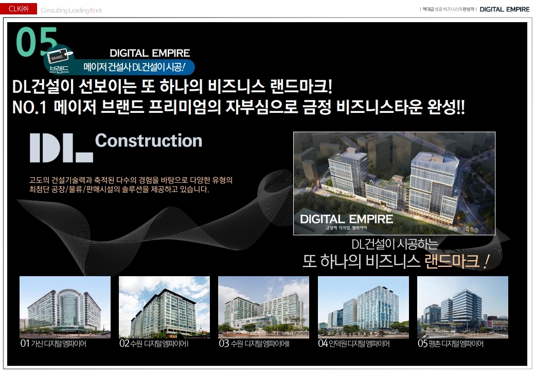Viewport: 535px width, 371px height.
Task: Click the blue '메이저 건설사 DL건설이 시공!' banner
Action: pyautogui.click(x=134, y=67)
